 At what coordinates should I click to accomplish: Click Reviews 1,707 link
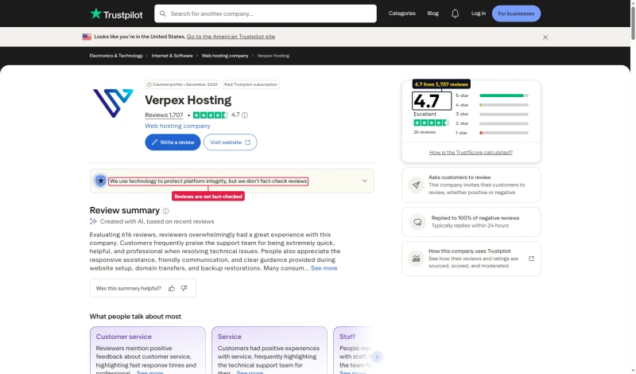pos(164,115)
